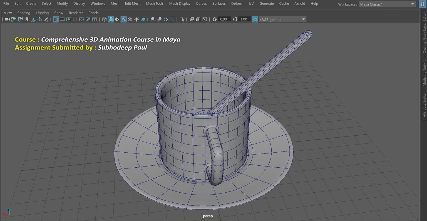Click the Use Default Material icon
The height and width of the screenshot is (221, 427).
point(117,19)
